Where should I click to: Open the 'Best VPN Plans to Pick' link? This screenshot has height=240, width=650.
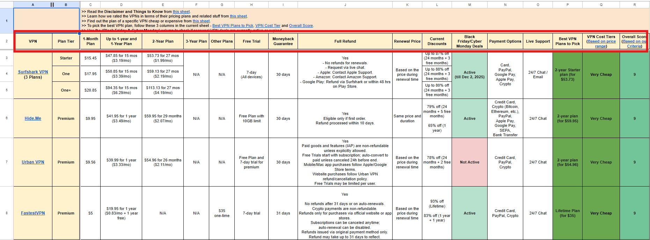click(x=233, y=26)
